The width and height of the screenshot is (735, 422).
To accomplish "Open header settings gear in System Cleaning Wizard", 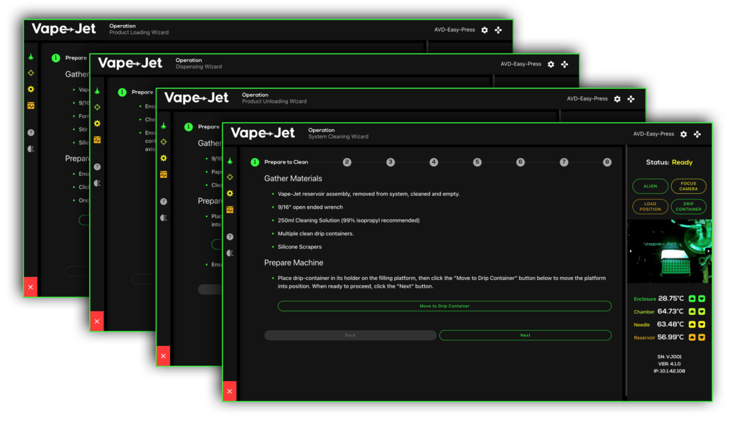I will [683, 134].
